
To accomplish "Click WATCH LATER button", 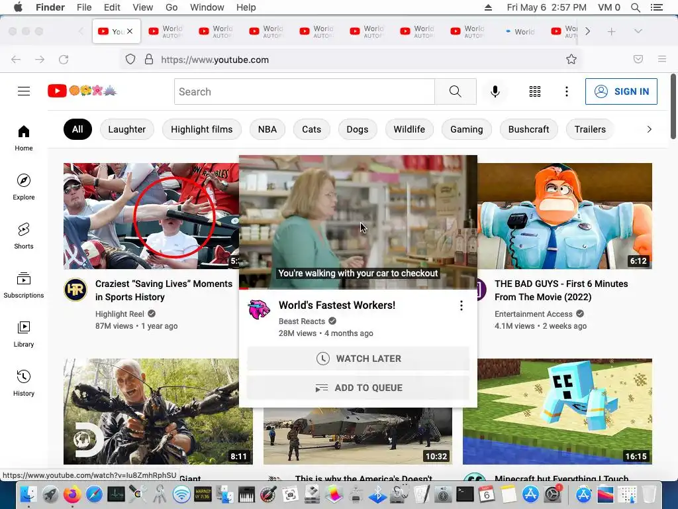I will coord(358,359).
